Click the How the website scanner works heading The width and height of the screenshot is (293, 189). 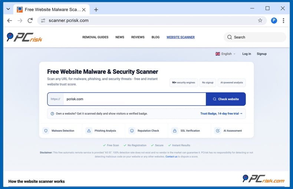36,181
